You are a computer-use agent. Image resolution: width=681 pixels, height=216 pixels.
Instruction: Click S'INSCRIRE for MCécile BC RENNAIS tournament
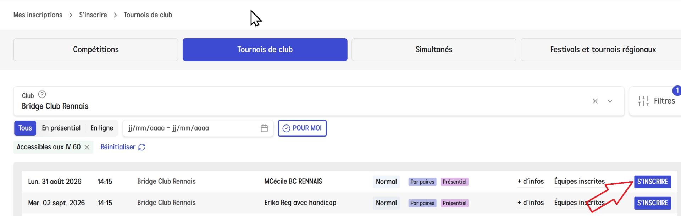coord(653,182)
